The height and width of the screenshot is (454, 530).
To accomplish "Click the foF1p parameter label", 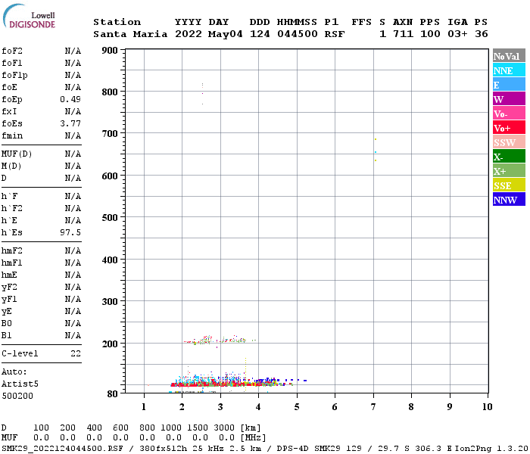I will click(x=14, y=75).
